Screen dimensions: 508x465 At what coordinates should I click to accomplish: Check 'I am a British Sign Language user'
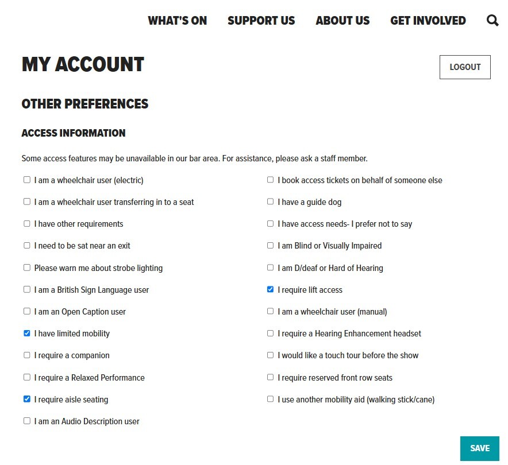pyautogui.click(x=27, y=289)
